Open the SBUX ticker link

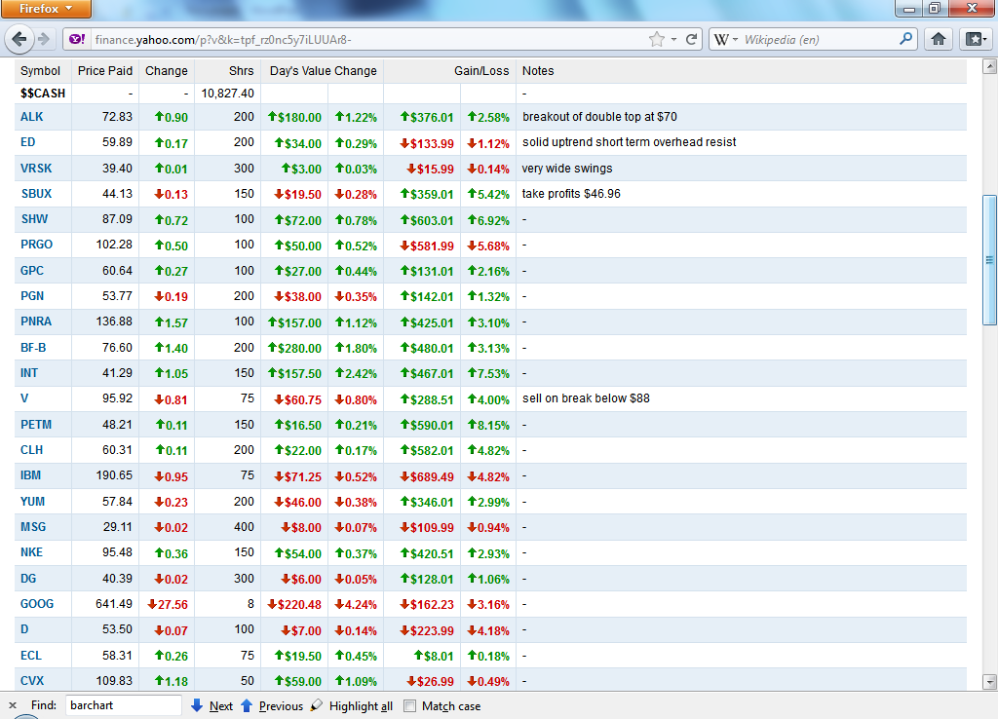click(x=36, y=194)
